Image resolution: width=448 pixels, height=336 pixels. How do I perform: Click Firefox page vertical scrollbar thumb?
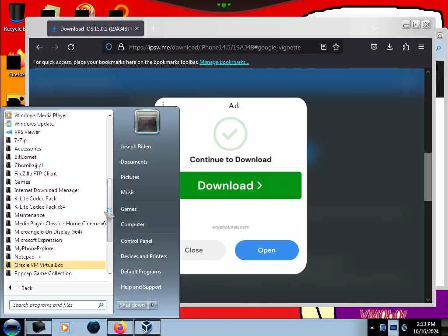click(x=428, y=177)
